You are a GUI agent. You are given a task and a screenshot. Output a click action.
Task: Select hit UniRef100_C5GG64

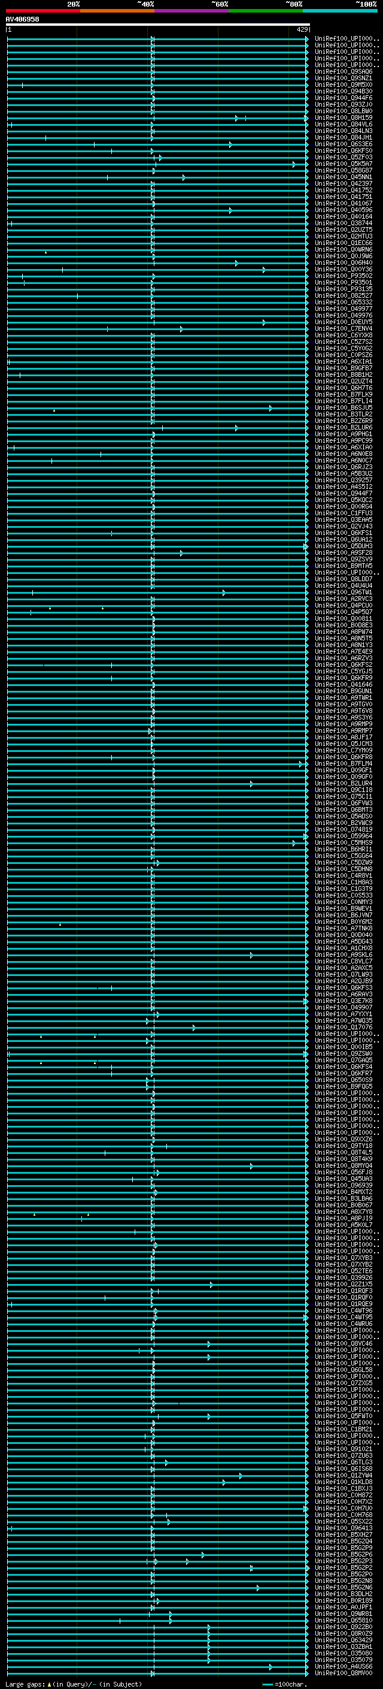click(x=343, y=856)
